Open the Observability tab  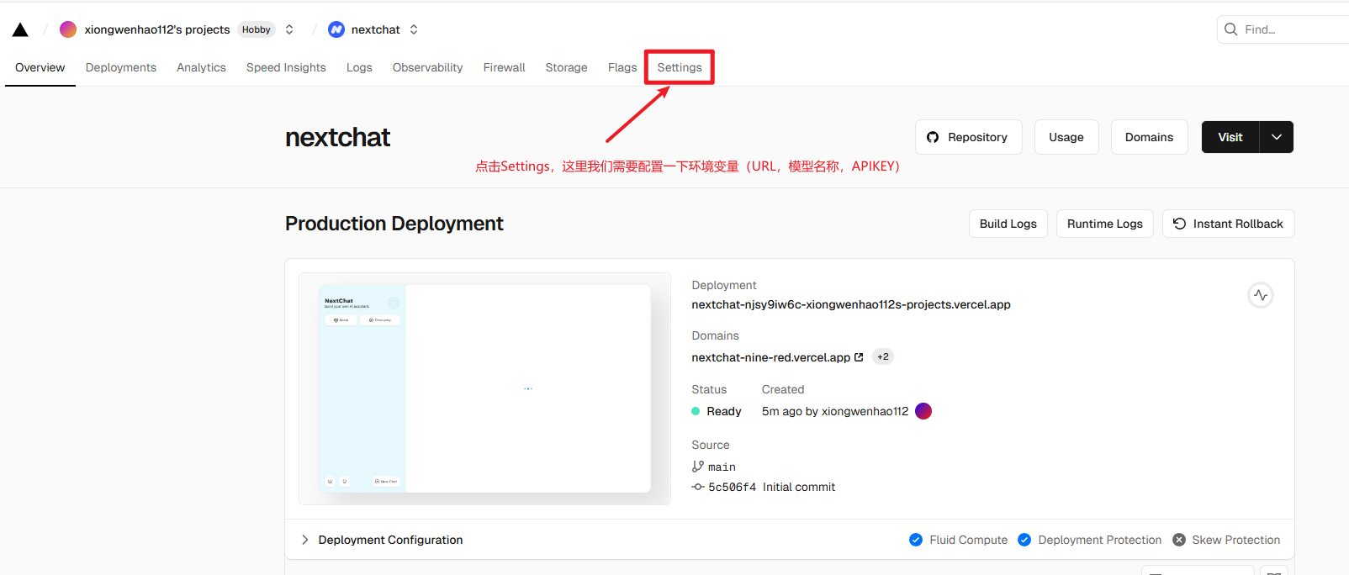tap(427, 67)
